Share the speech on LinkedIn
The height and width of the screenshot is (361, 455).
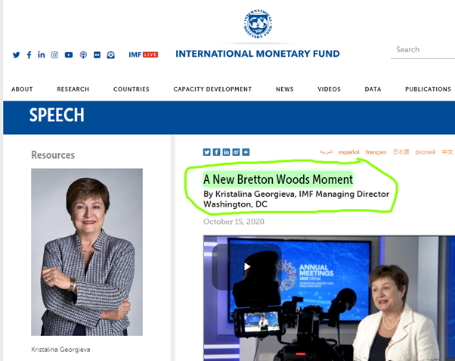click(226, 152)
